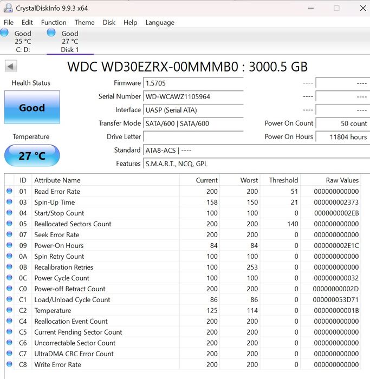
Task: Click the status icon for Power-off Retract Count
Action: 9,289
